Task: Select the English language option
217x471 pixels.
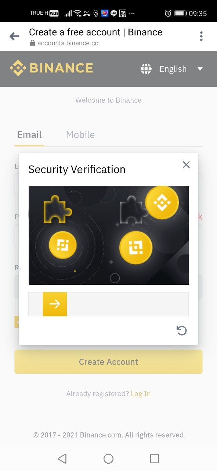Action: point(173,69)
